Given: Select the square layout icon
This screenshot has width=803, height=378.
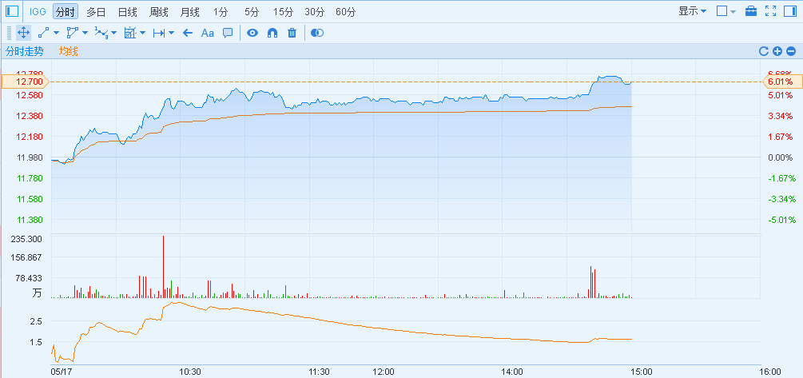Looking at the screenshot, I should pyautogui.click(x=722, y=10).
